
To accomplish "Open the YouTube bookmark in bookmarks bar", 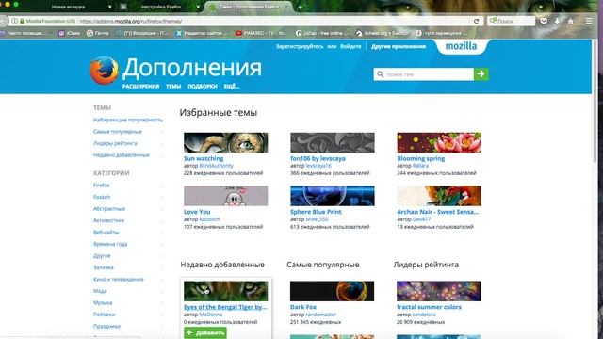I will coord(262,34).
